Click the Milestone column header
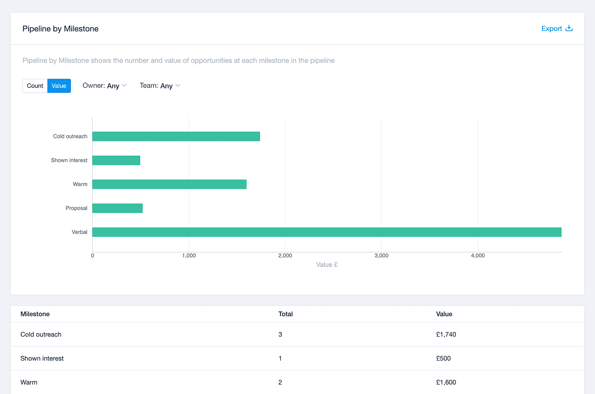The image size is (595, 394). click(35, 314)
